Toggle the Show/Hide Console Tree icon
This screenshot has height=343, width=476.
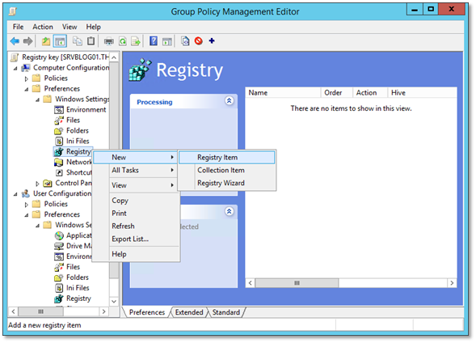(x=60, y=41)
